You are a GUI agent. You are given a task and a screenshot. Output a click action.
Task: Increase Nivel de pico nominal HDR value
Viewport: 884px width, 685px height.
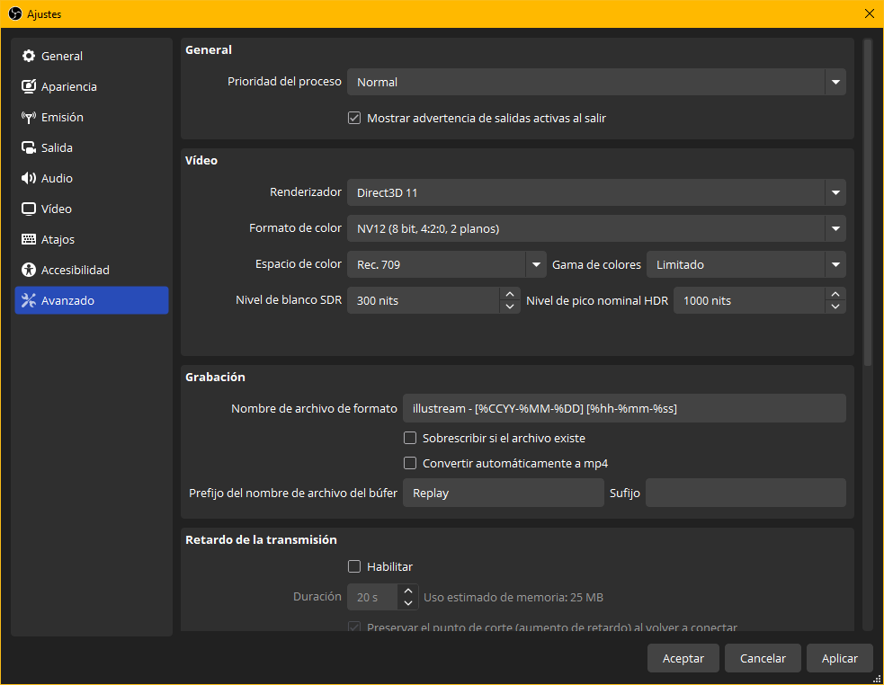coord(835,294)
